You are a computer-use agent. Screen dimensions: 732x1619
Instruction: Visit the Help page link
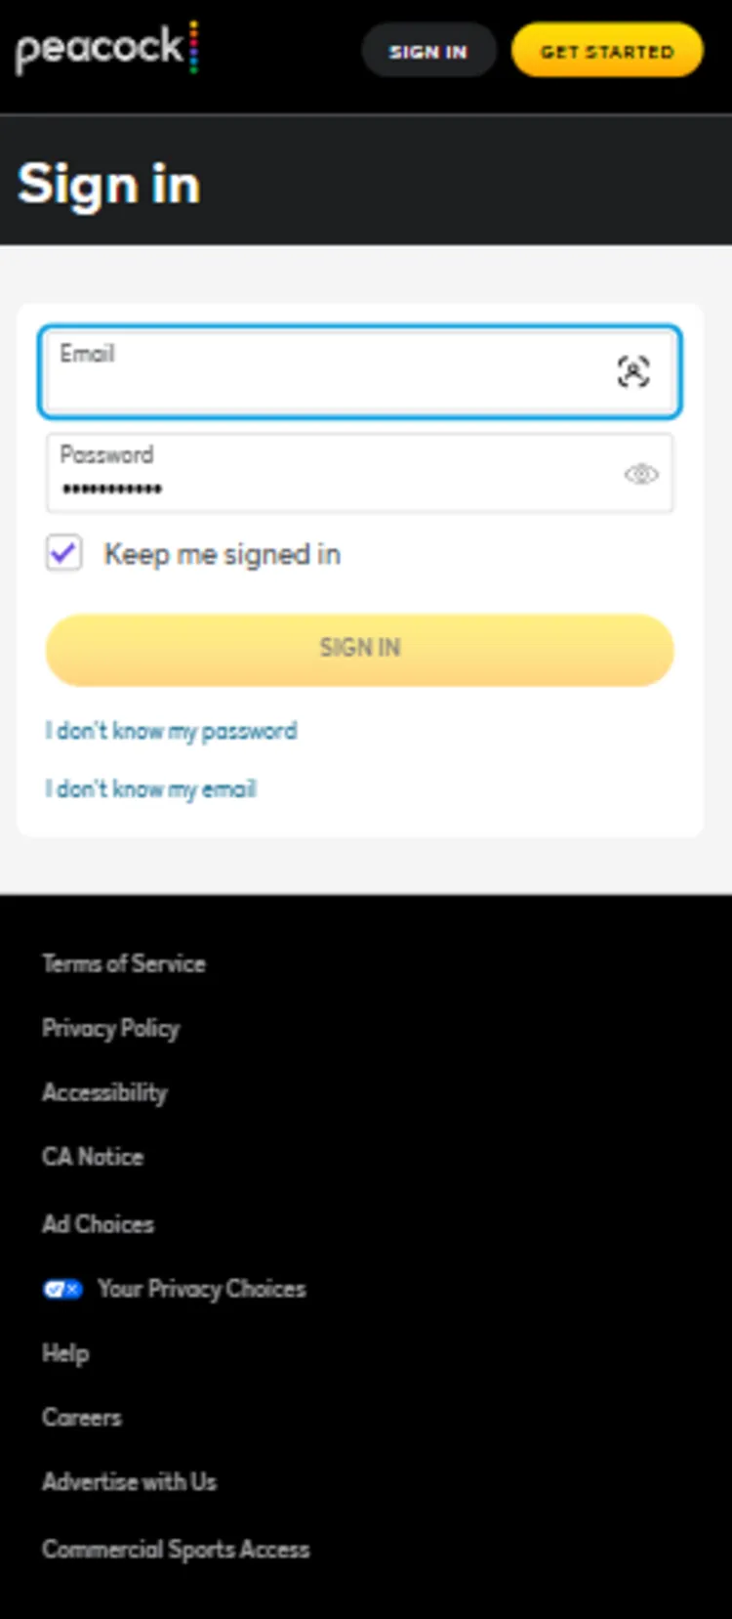[65, 1353]
